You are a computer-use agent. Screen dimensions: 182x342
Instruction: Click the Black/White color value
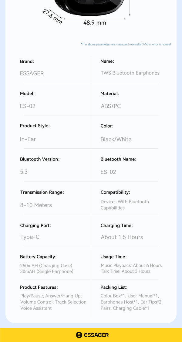pos(116,139)
